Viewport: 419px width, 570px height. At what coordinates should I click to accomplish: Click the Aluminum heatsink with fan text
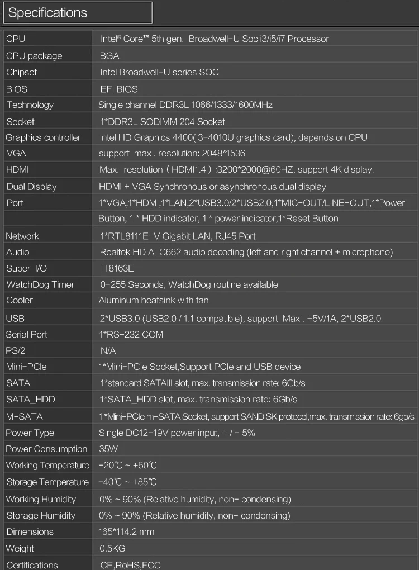(x=154, y=301)
